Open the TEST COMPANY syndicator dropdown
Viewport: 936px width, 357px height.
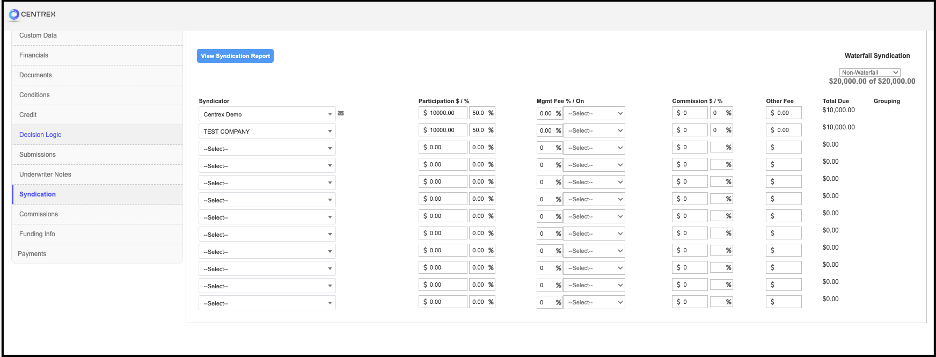click(267, 131)
